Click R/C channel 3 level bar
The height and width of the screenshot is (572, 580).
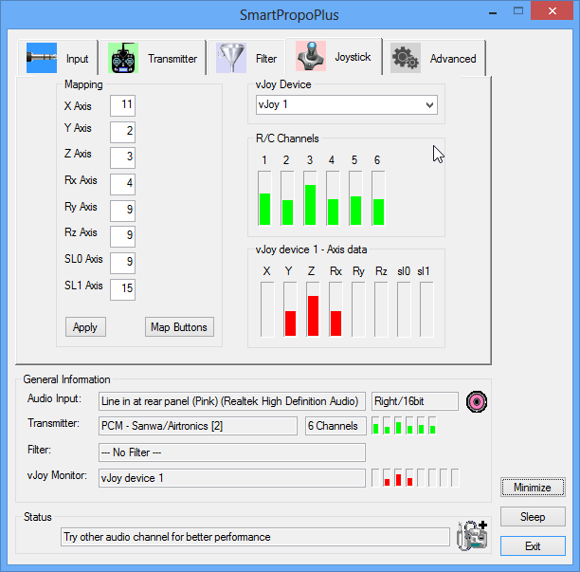coord(310,198)
